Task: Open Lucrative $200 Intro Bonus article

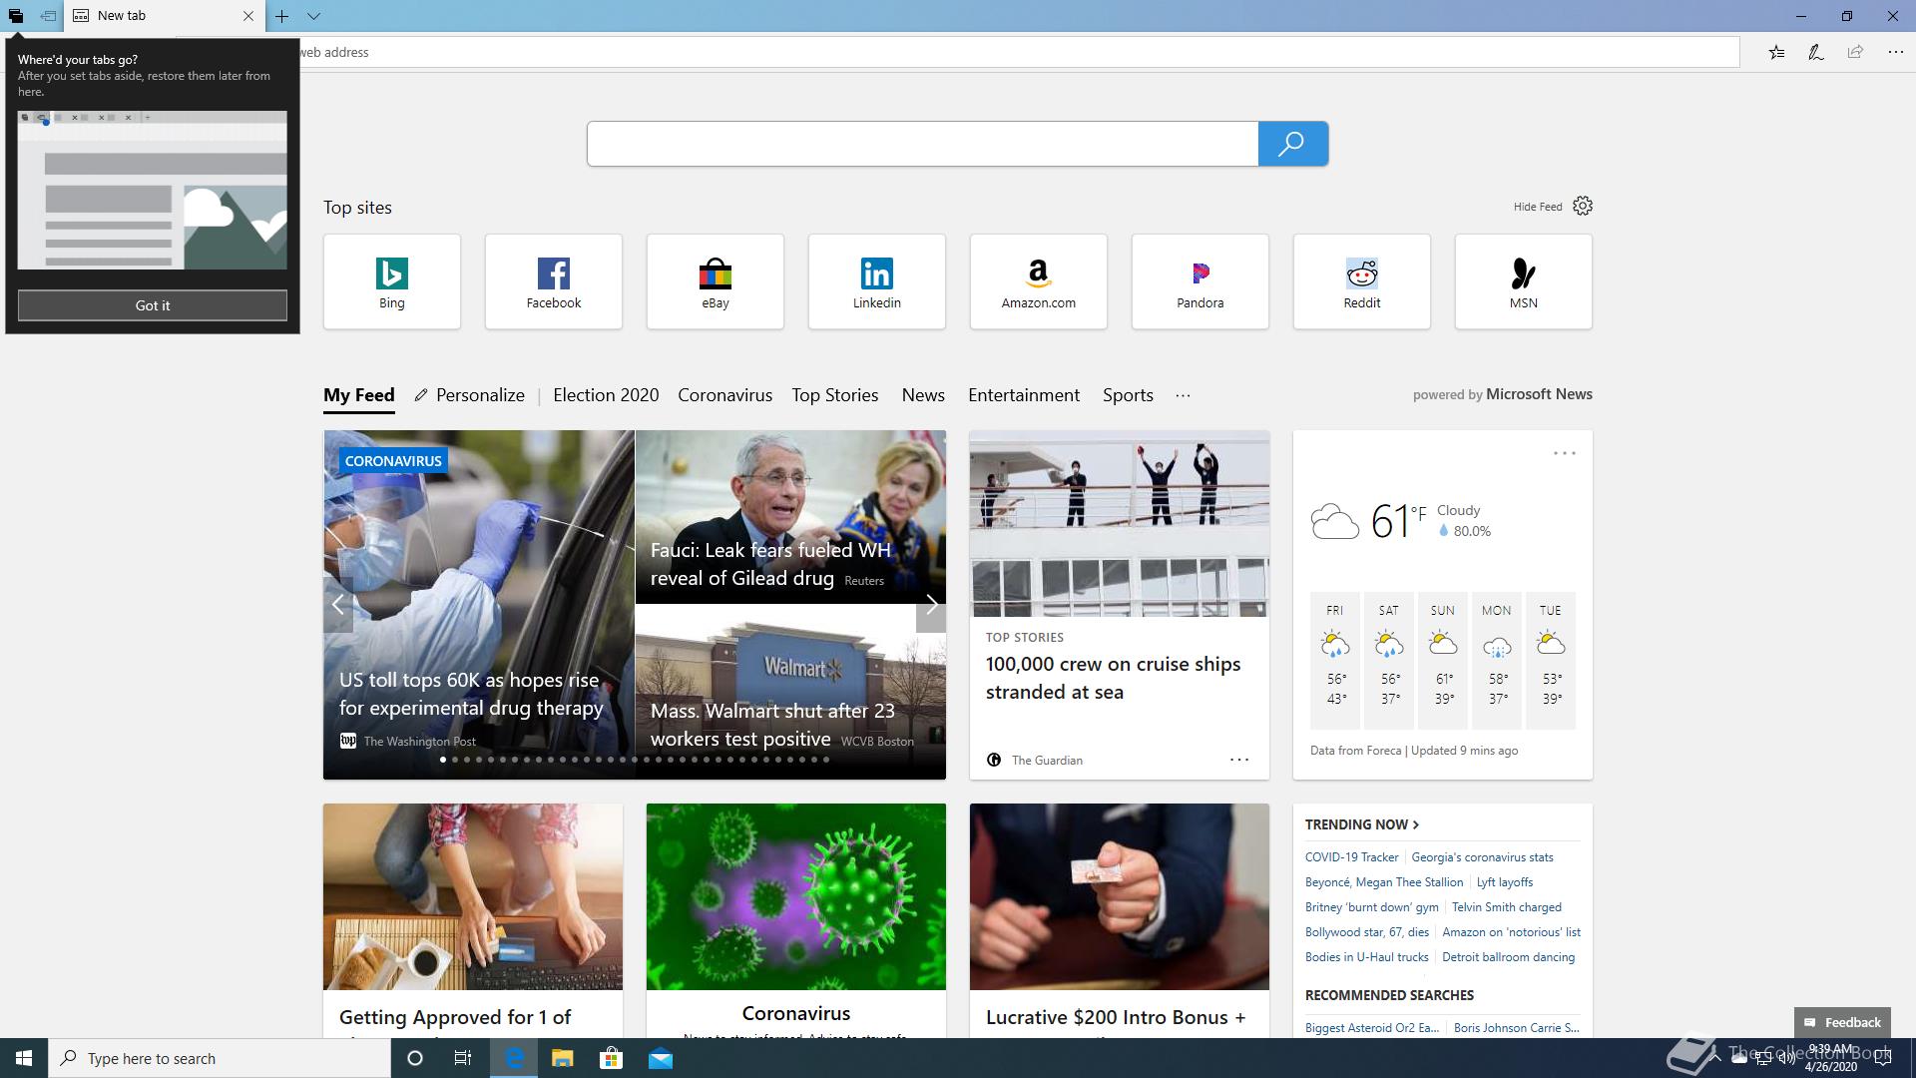Action: point(1116,1017)
